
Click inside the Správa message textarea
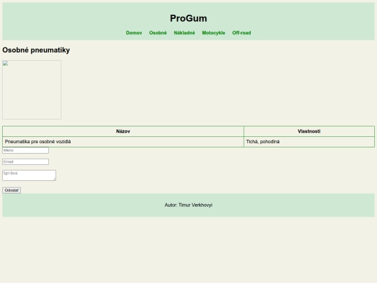coord(29,175)
